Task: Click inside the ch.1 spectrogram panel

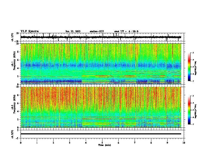Action: click(x=101, y=64)
